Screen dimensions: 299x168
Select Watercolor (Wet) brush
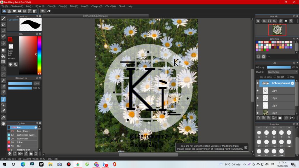(22, 135)
